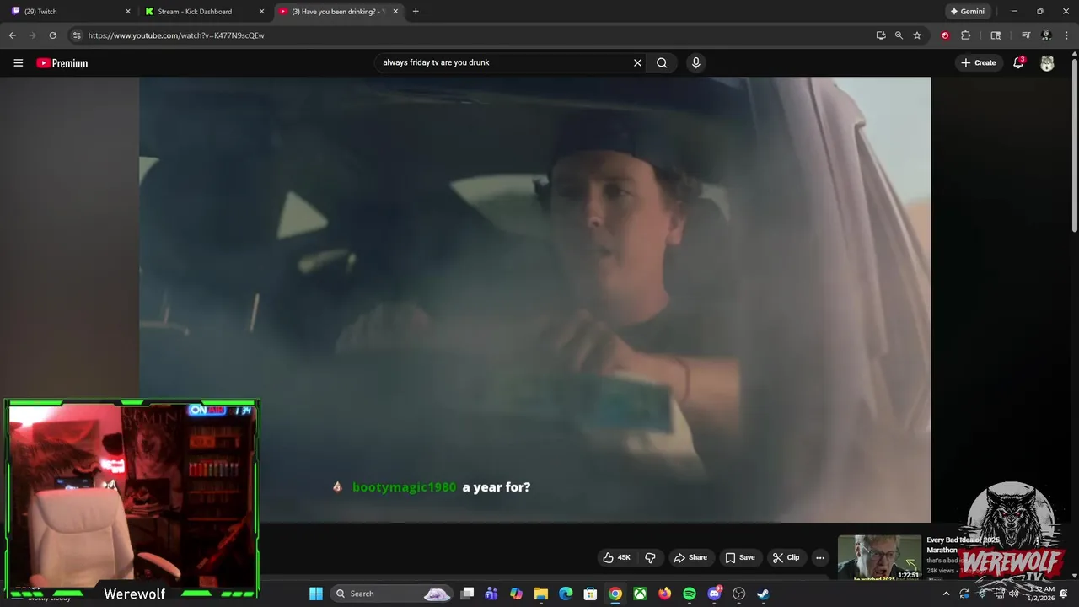Create a Clip of the video
The width and height of the screenshot is (1079, 607).
786,557
